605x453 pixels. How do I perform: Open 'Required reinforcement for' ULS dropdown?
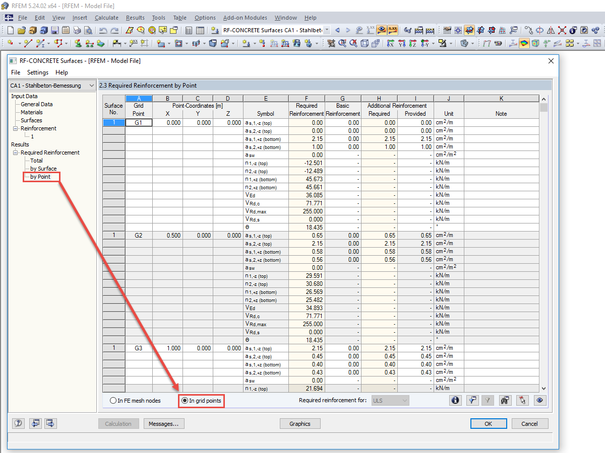(390, 401)
